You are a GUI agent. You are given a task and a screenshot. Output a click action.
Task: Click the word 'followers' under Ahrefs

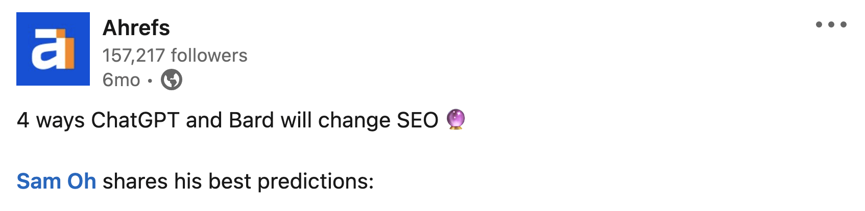coord(209,55)
